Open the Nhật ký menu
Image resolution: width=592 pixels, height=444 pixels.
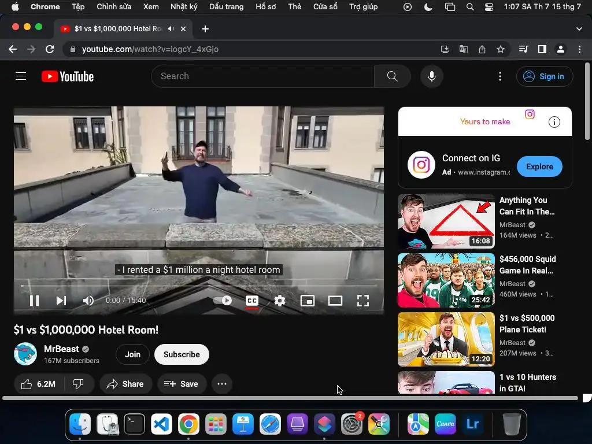184,6
